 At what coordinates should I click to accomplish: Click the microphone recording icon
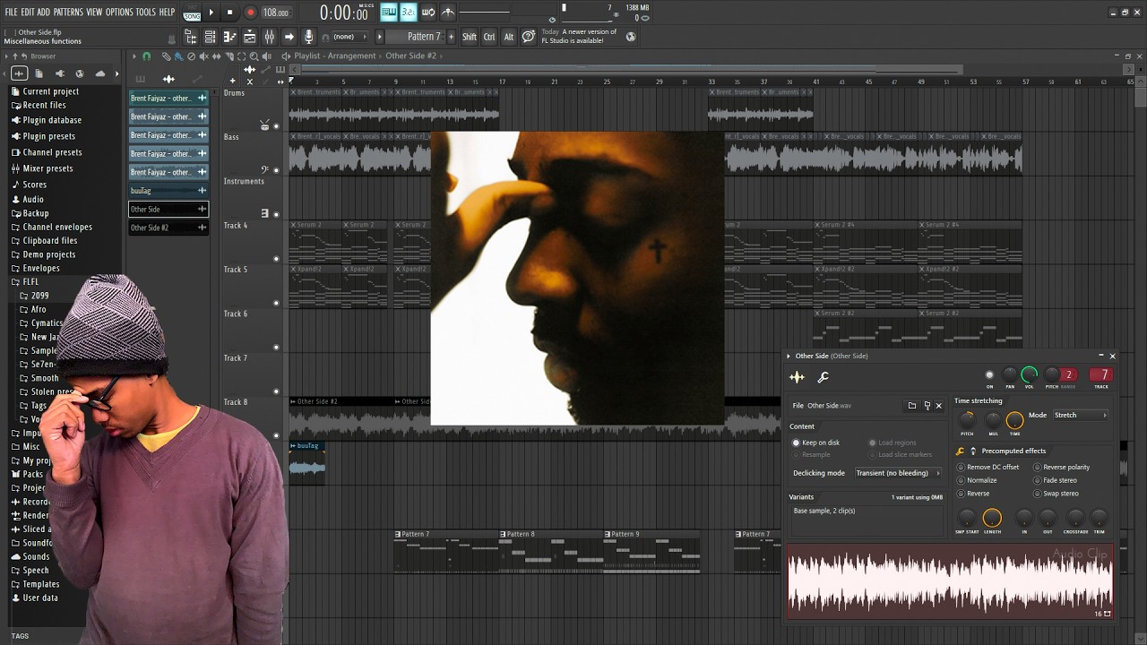309,37
